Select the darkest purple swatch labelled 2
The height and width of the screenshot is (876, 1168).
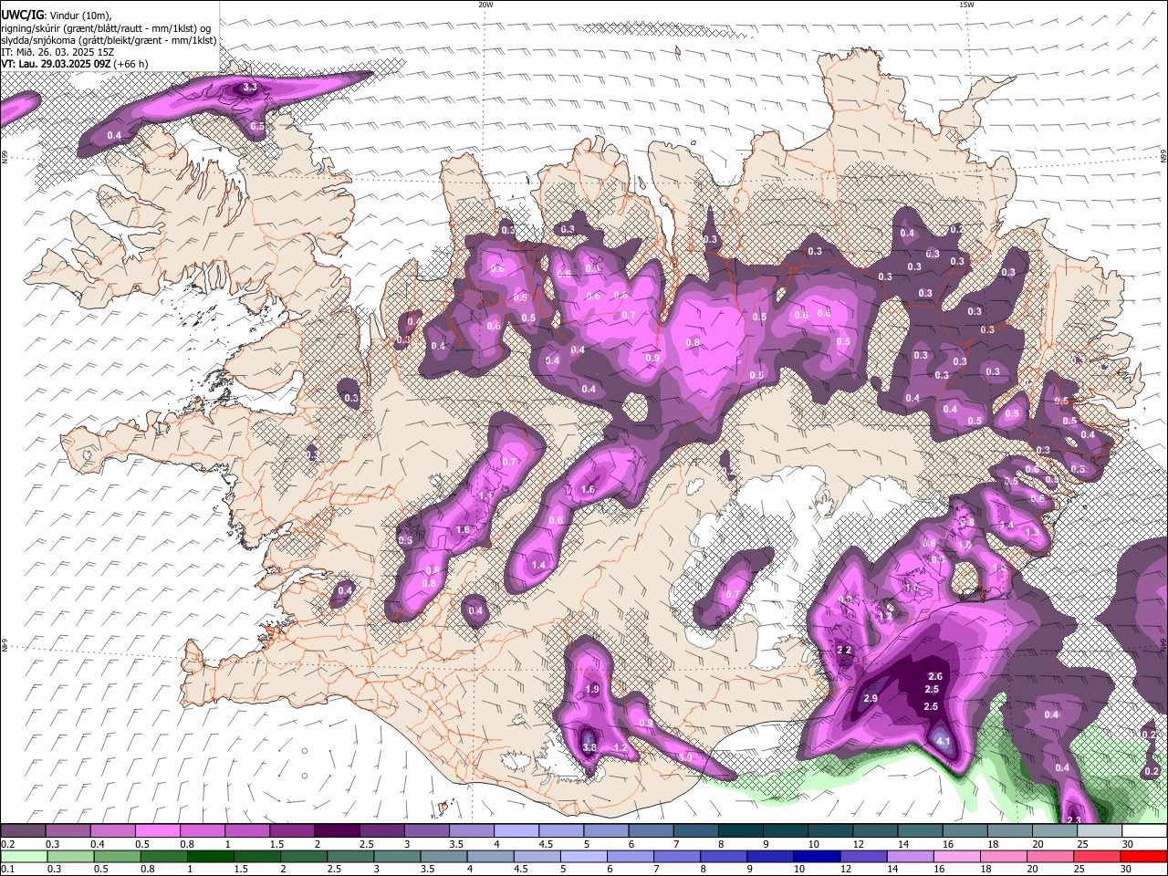tap(336, 831)
